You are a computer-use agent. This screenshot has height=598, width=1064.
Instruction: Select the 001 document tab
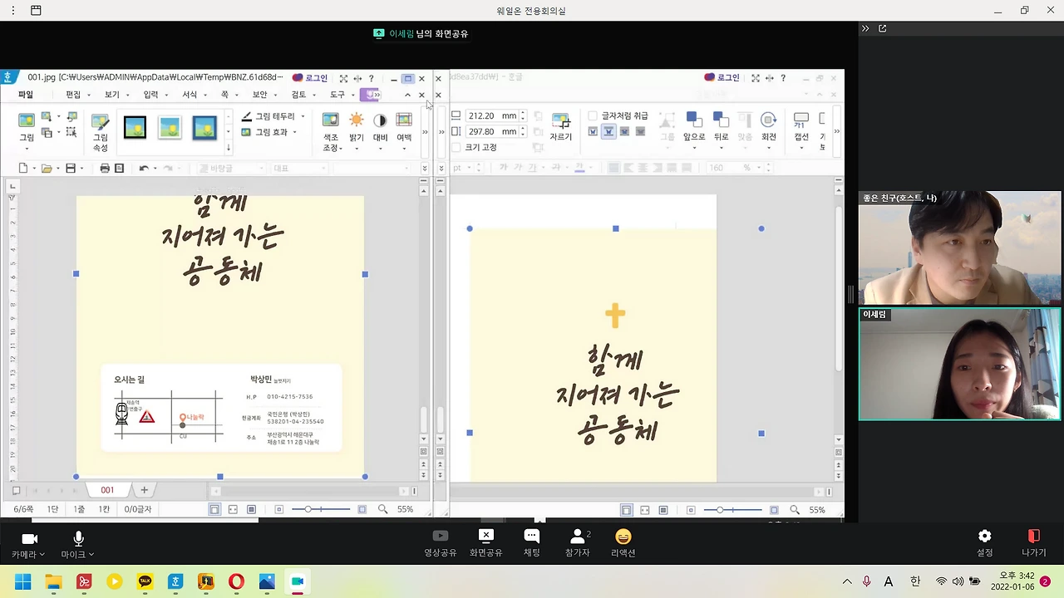pyautogui.click(x=107, y=490)
